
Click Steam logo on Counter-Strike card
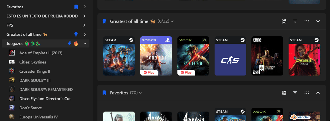tap(243, 40)
